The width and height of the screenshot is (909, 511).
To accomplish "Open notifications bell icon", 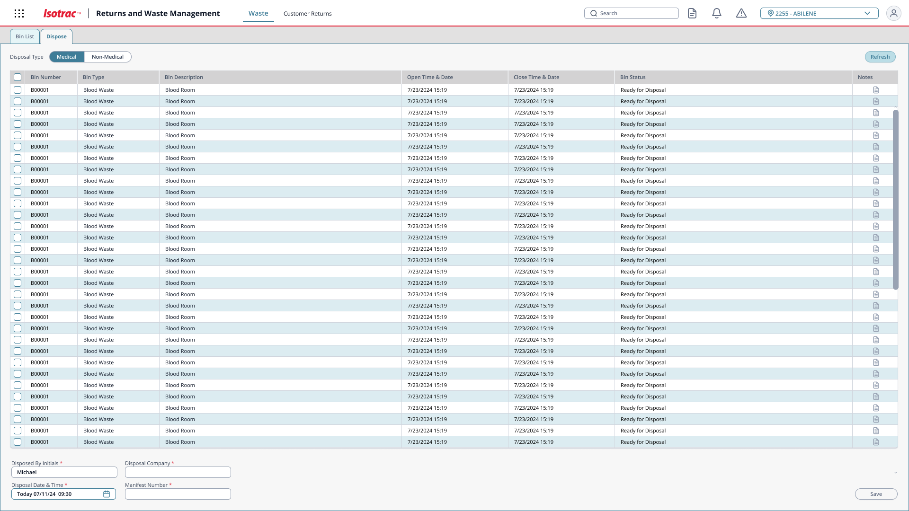I will (717, 13).
